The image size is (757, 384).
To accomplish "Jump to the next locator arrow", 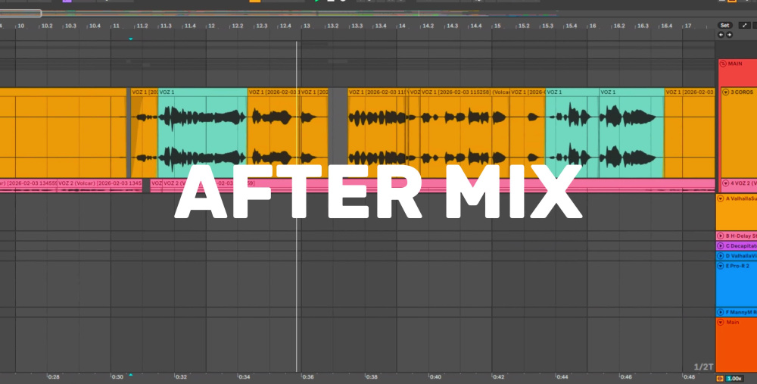I will tap(729, 35).
